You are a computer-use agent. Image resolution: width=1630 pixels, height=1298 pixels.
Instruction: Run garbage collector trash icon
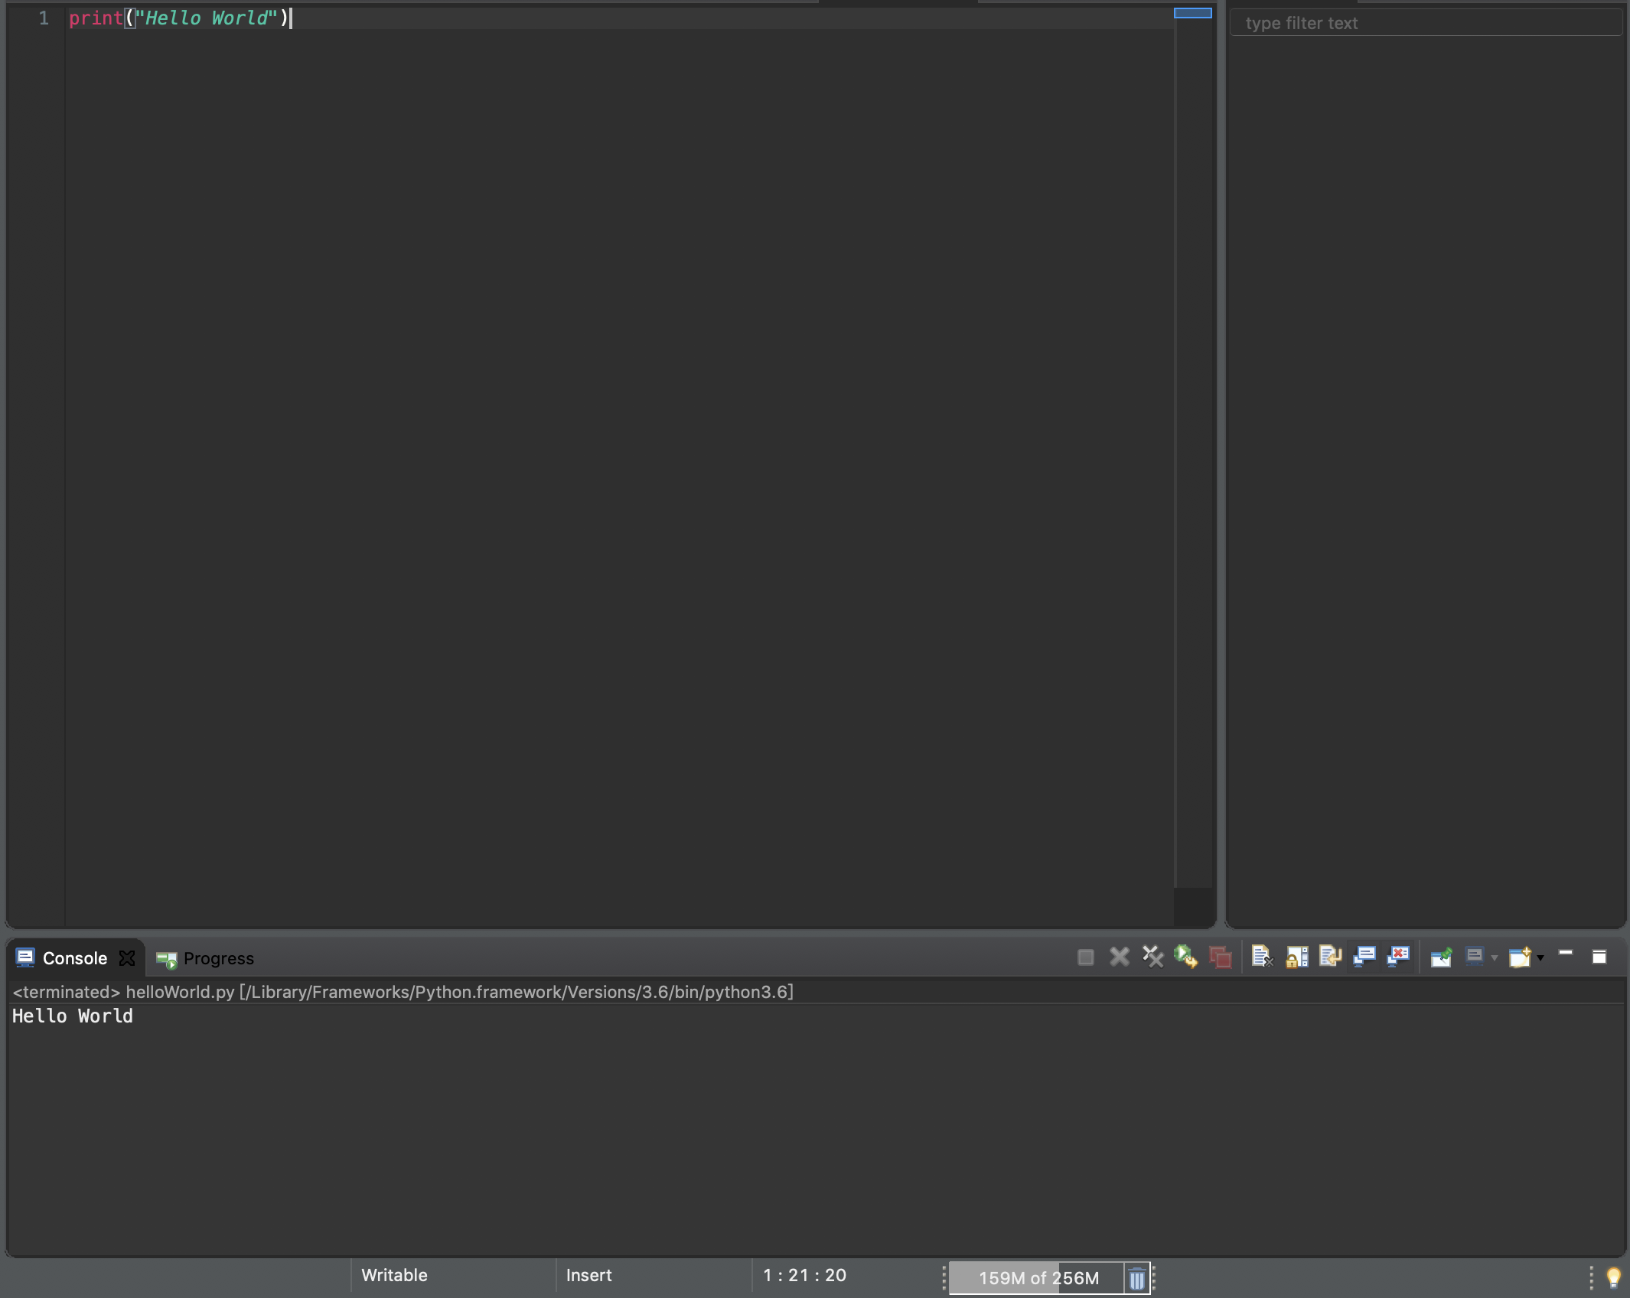(1136, 1279)
